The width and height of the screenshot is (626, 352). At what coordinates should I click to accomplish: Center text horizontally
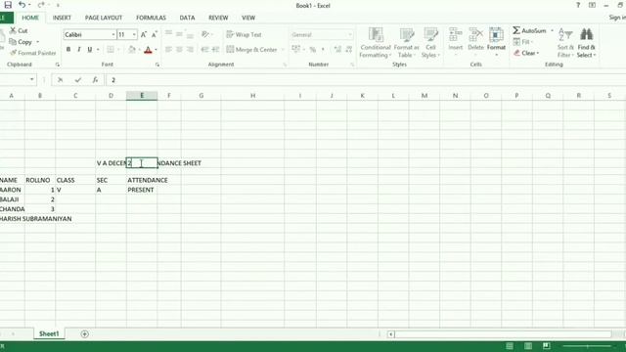(x=179, y=50)
